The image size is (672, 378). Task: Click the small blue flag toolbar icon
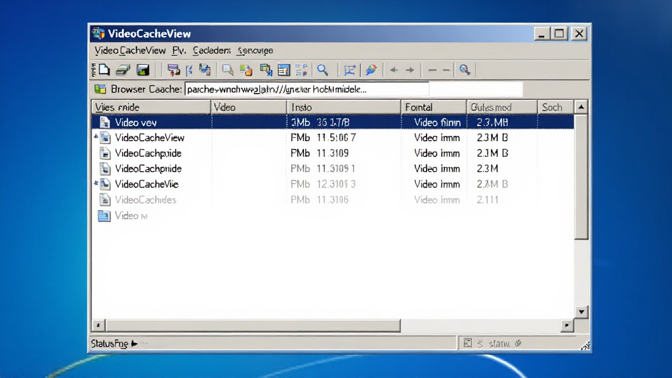(x=189, y=70)
